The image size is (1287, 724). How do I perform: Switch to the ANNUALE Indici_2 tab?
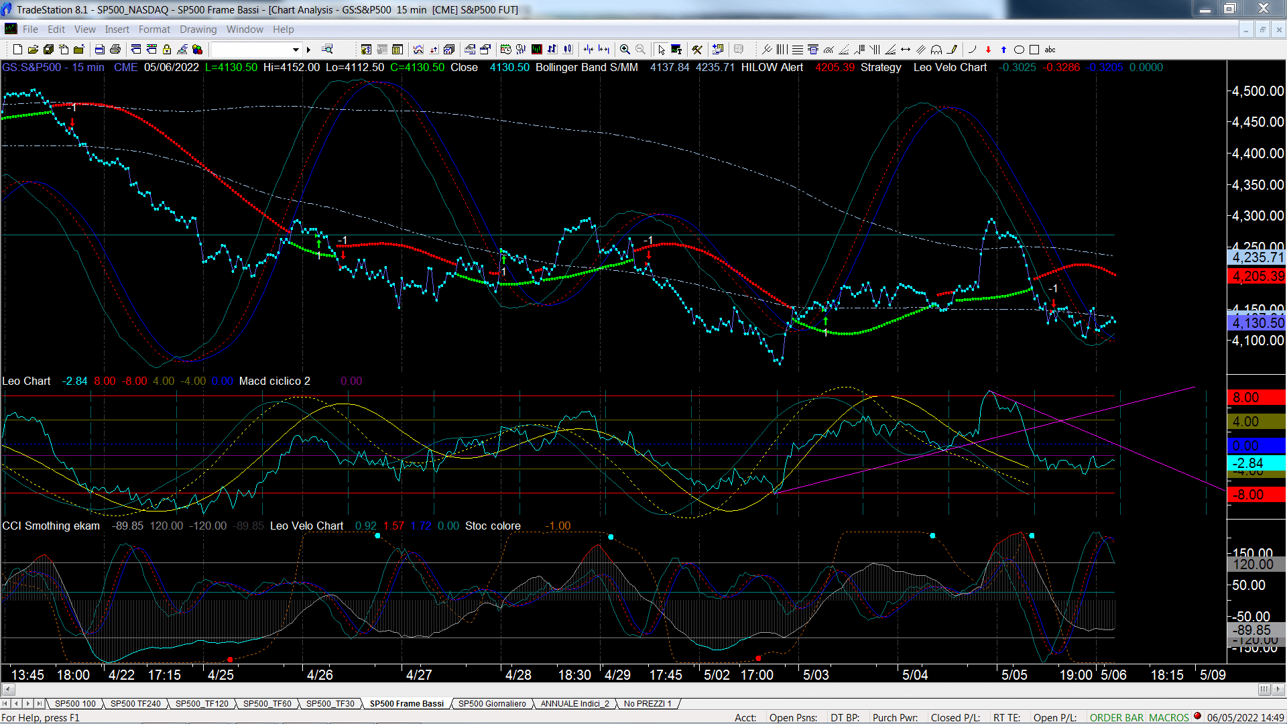[575, 703]
